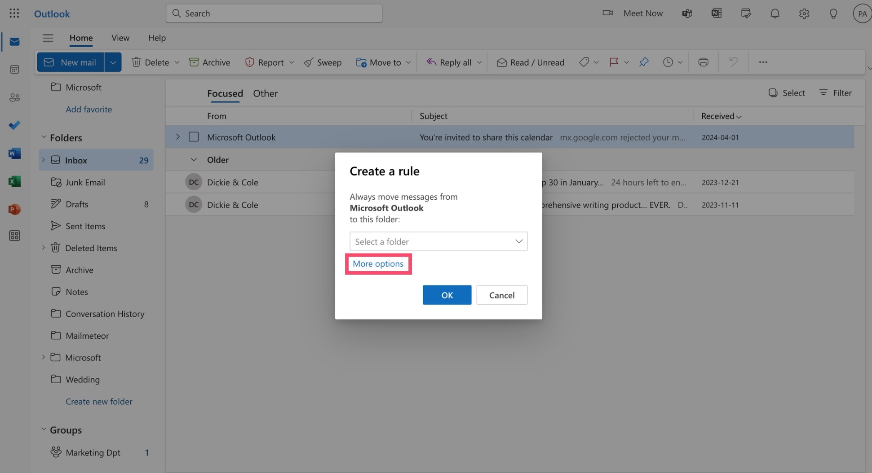
Task: Open PowerPoint app in left rail
Action: 14,209
